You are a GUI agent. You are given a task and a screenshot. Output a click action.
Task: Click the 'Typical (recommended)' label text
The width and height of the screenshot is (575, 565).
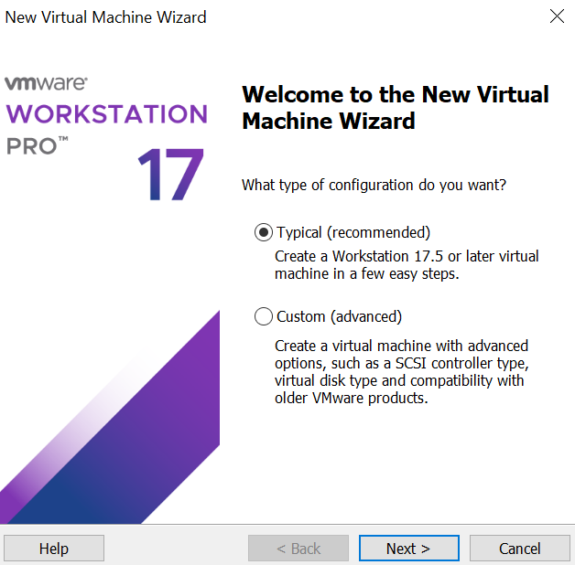coord(353,232)
